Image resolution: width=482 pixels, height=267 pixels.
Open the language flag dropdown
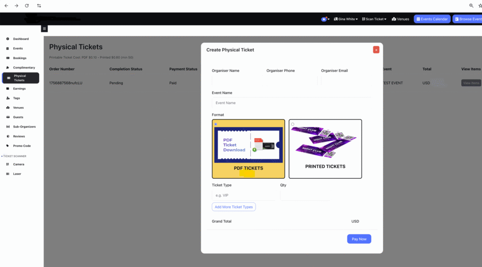[x=325, y=19]
